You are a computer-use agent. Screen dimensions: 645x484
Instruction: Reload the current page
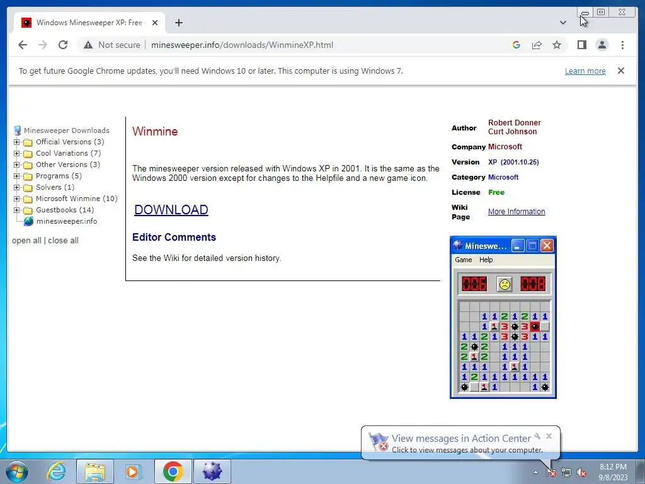point(63,45)
